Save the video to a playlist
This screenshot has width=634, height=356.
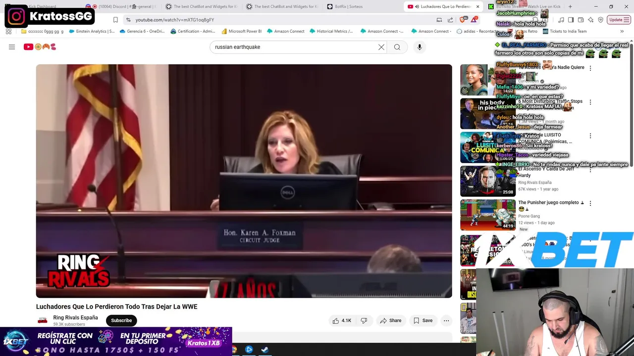pyautogui.click(x=423, y=320)
